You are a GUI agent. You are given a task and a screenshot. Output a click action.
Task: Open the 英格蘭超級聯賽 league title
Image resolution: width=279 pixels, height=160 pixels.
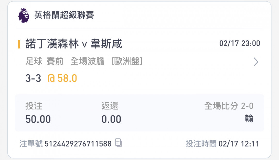click(64, 15)
